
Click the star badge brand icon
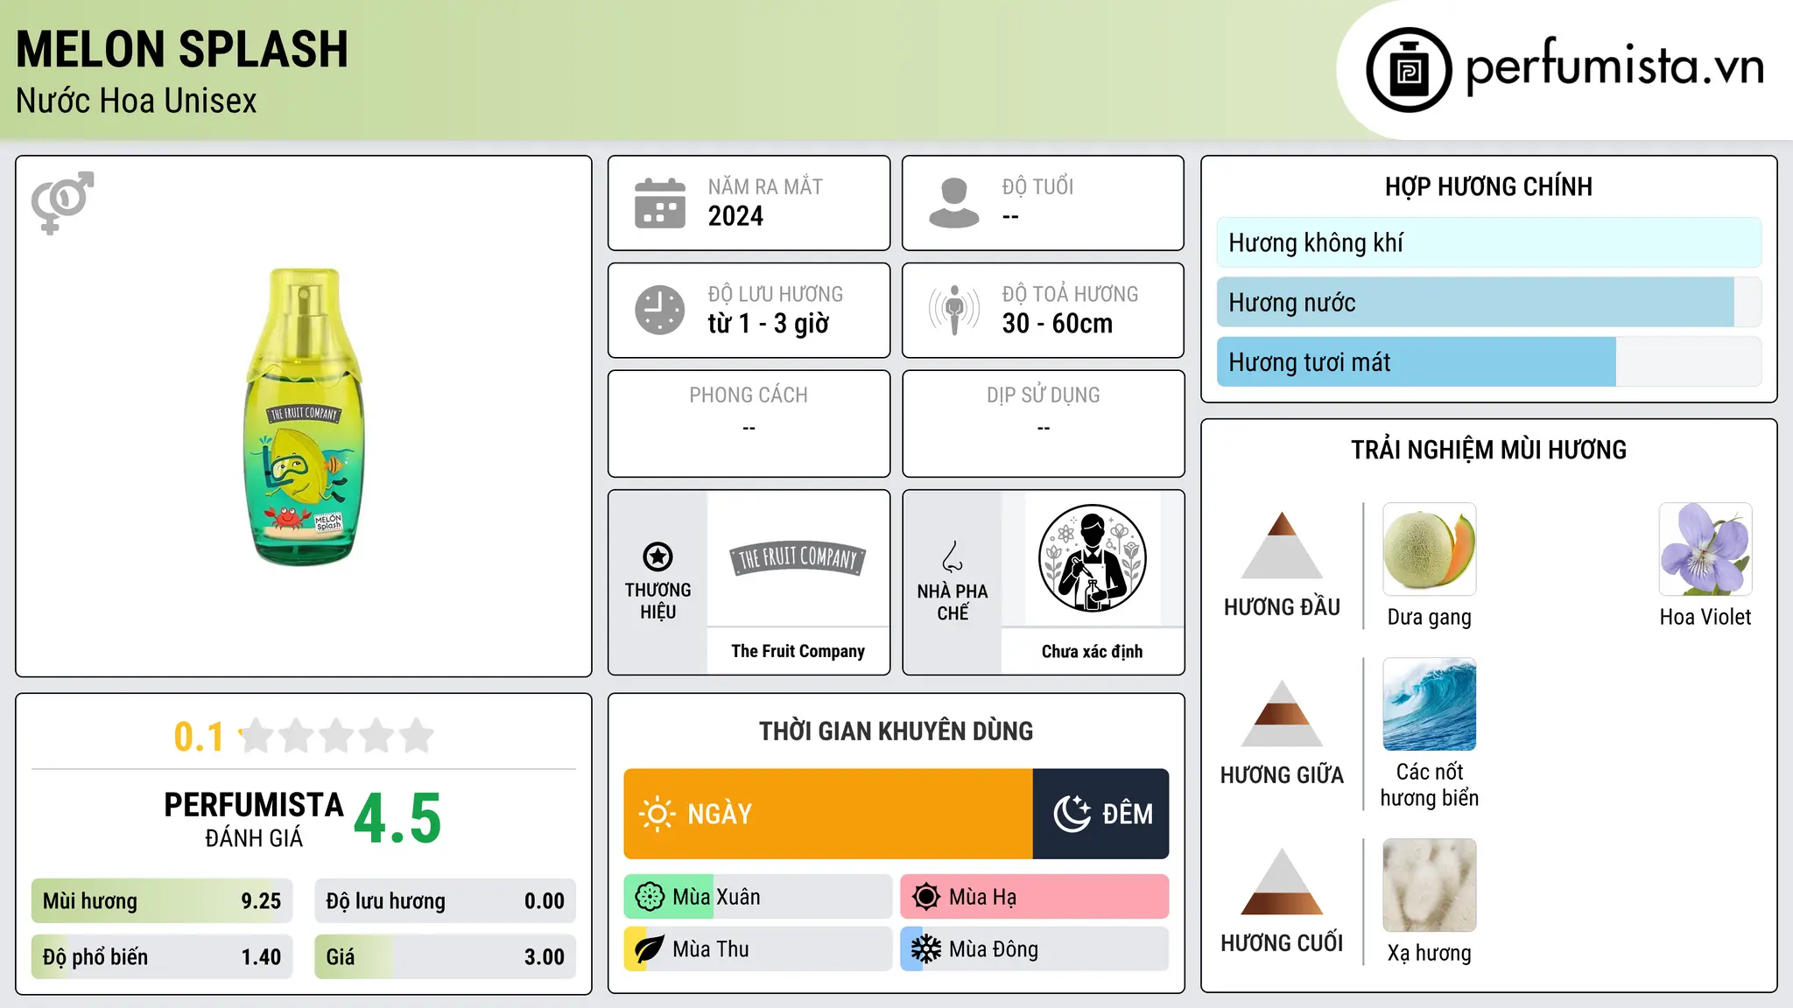(657, 556)
